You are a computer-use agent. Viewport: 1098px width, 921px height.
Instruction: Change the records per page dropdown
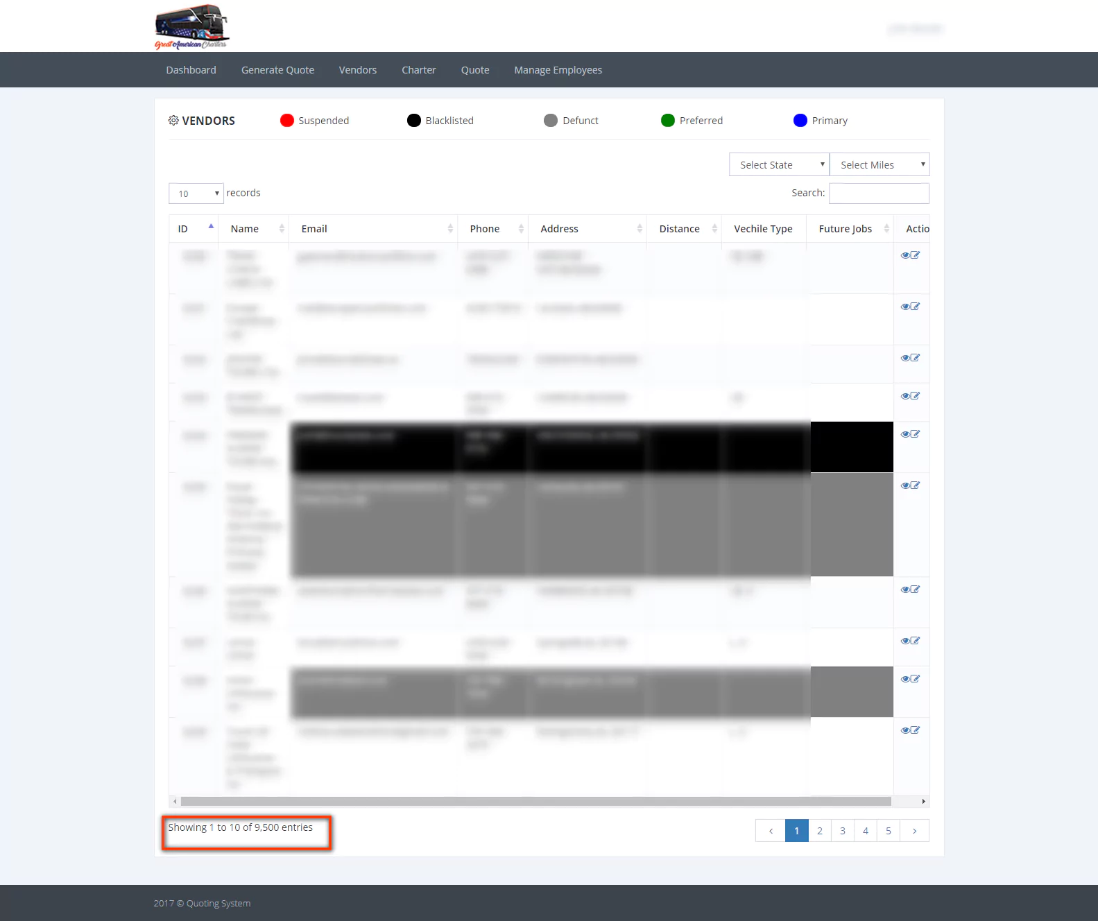pos(196,193)
